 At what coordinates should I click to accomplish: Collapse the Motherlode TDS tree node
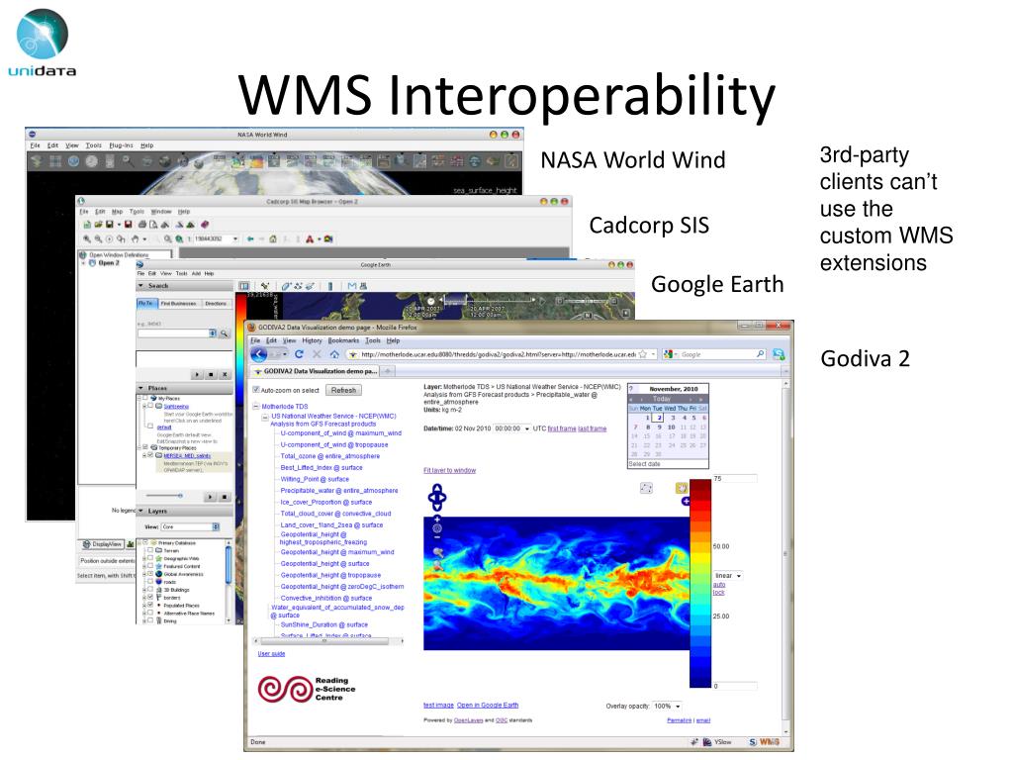tap(256, 407)
